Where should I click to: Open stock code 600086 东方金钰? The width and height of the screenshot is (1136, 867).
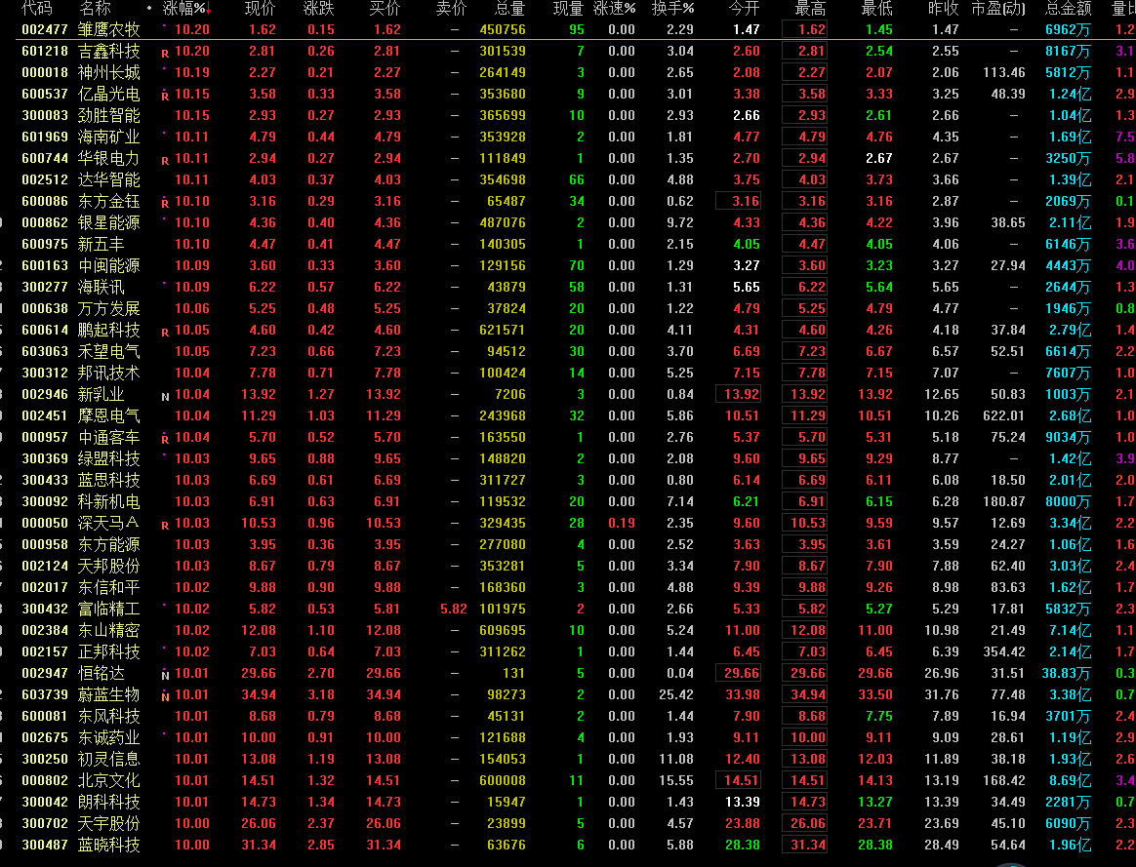(45, 202)
